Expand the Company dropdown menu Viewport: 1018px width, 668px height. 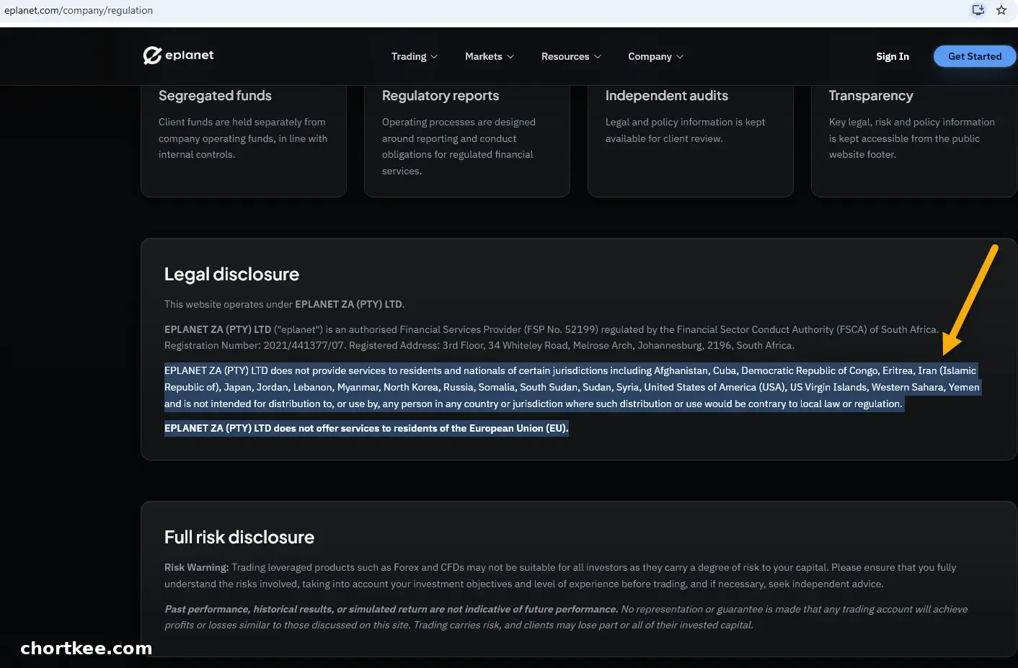click(x=656, y=56)
